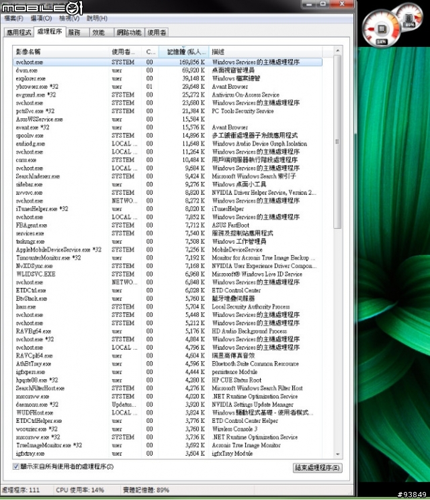Select the dwm.exe process row
The width and height of the screenshot is (430, 500).
coord(167,70)
